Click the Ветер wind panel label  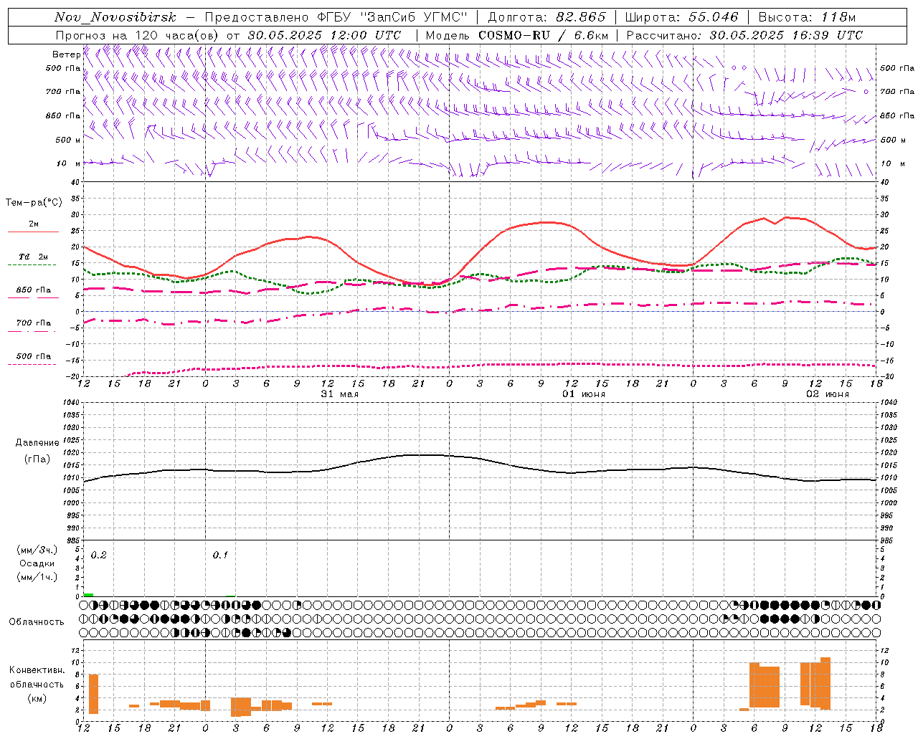[x=66, y=54]
